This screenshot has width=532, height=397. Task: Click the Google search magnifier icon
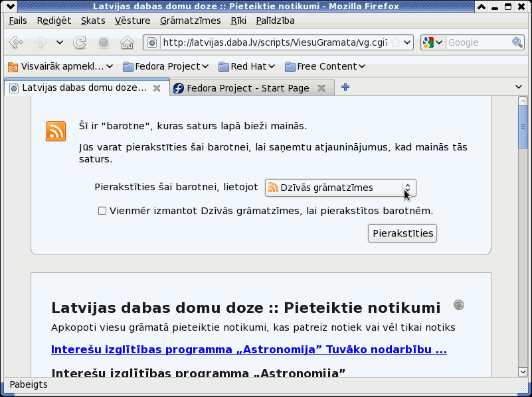pyautogui.click(x=517, y=42)
